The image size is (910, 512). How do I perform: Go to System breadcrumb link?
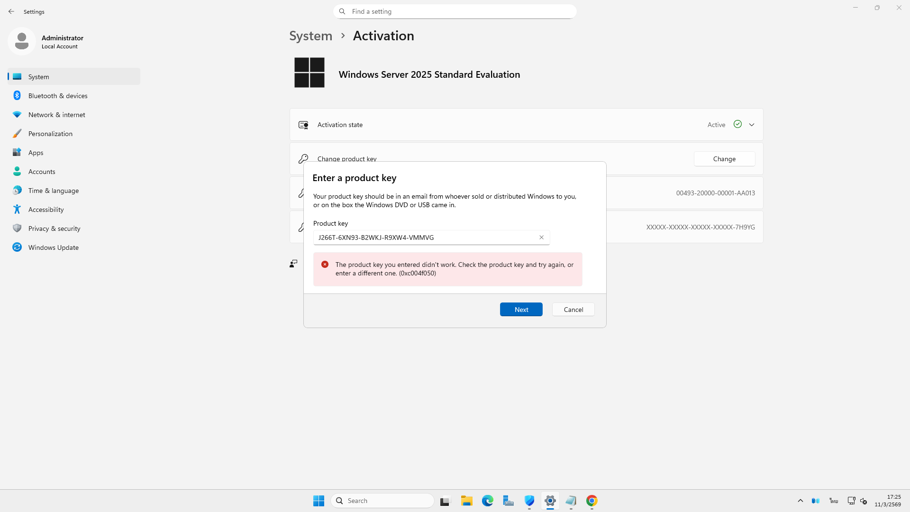(310, 36)
